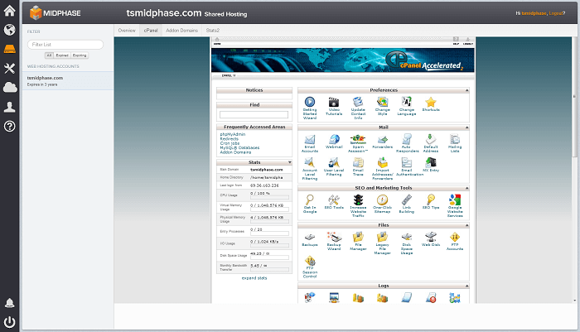Collapse the Files section arrow
The height and width of the screenshot is (332, 580).
pos(466,225)
